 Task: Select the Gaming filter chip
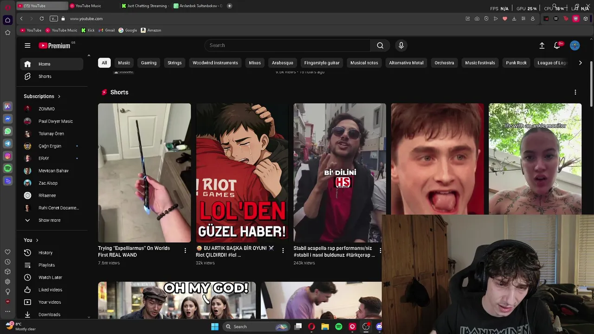click(x=148, y=63)
